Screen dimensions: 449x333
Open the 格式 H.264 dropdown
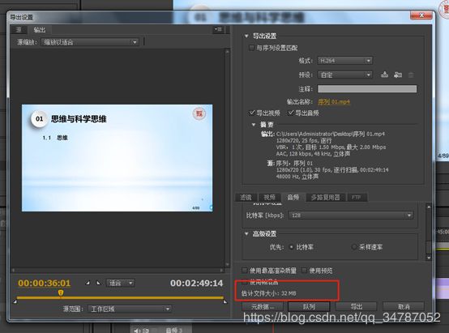click(344, 61)
